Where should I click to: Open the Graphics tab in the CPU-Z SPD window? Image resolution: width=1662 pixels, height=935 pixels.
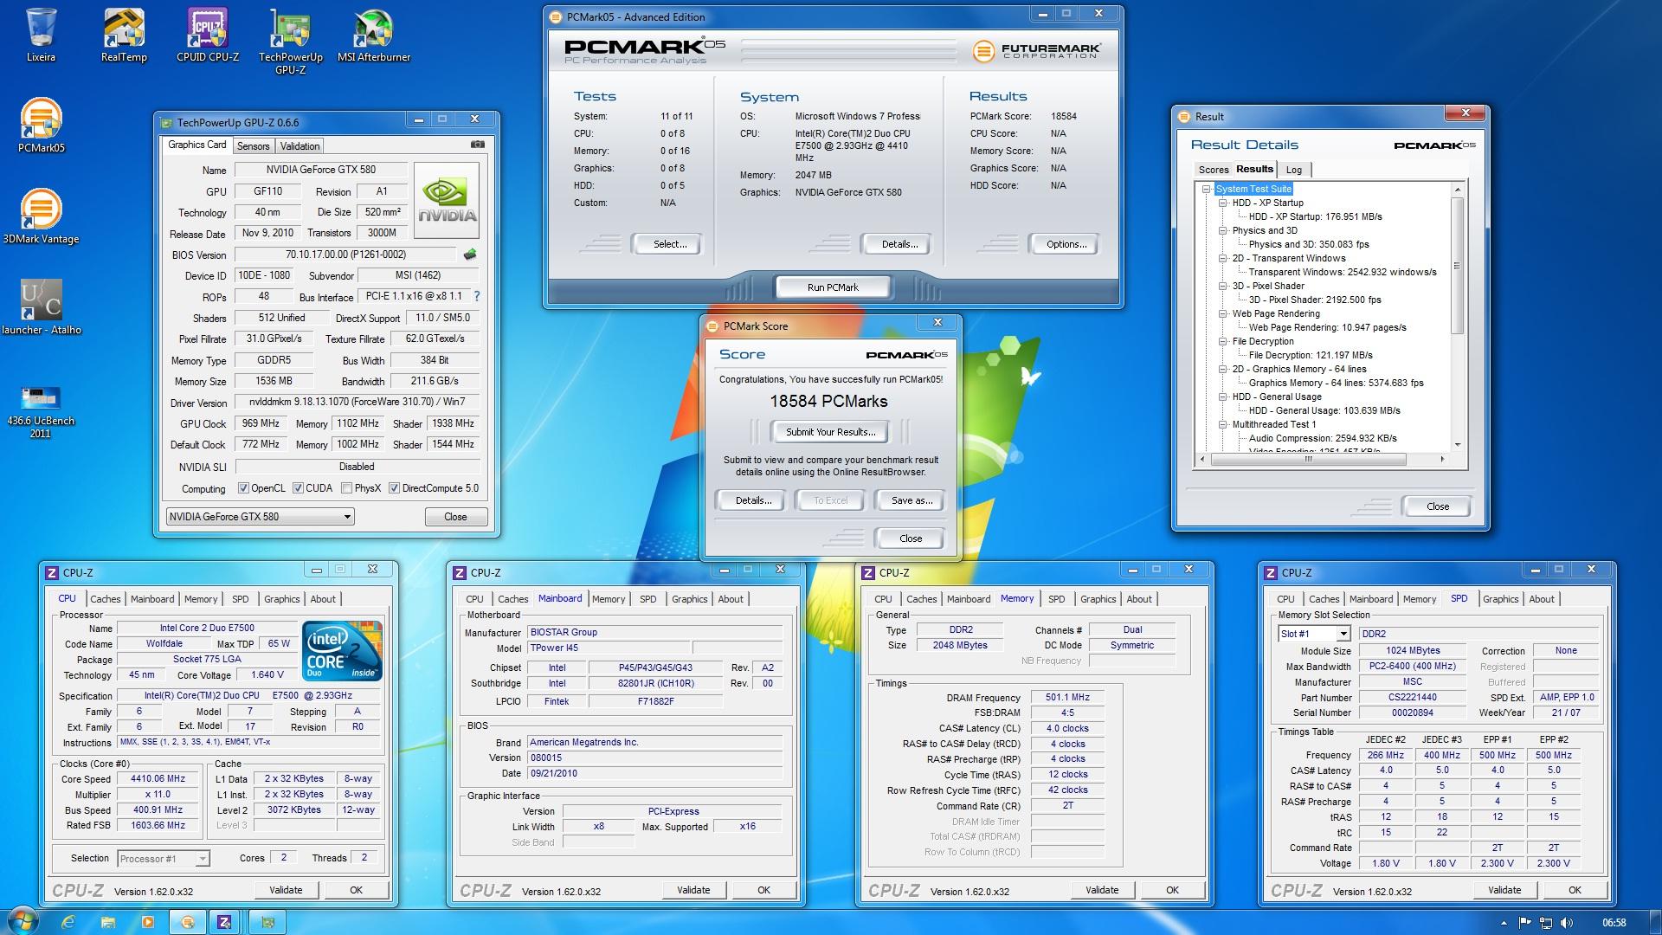click(x=1500, y=599)
